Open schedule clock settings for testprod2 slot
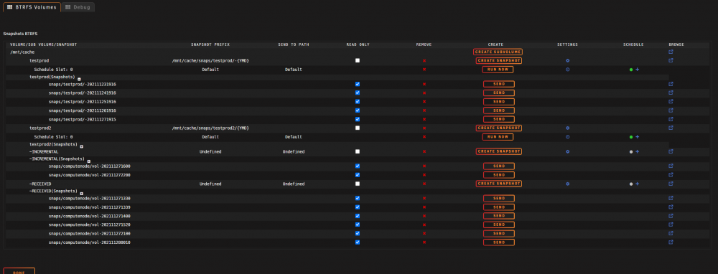718x274 pixels. coord(567,137)
